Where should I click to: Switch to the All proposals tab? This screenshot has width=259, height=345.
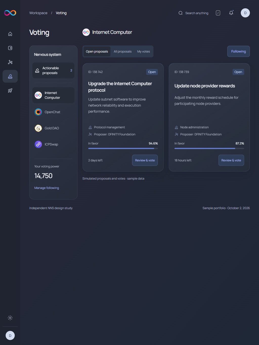(123, 52)
